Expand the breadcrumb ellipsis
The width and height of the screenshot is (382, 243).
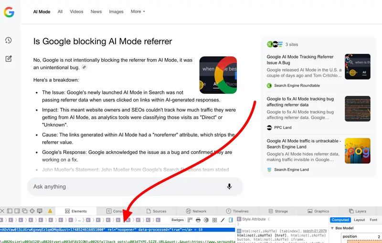[x=79, y=220]
